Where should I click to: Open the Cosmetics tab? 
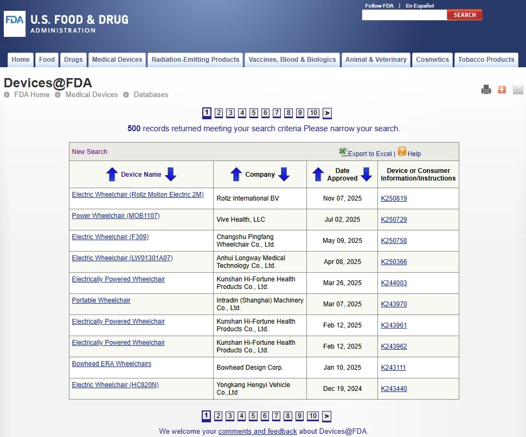coord(432,60)
